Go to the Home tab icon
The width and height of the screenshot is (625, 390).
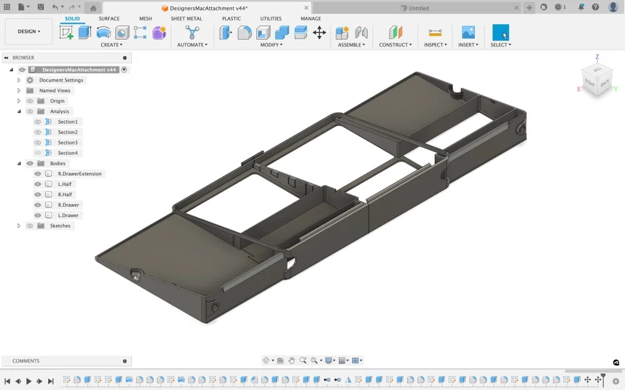[93, 8]
